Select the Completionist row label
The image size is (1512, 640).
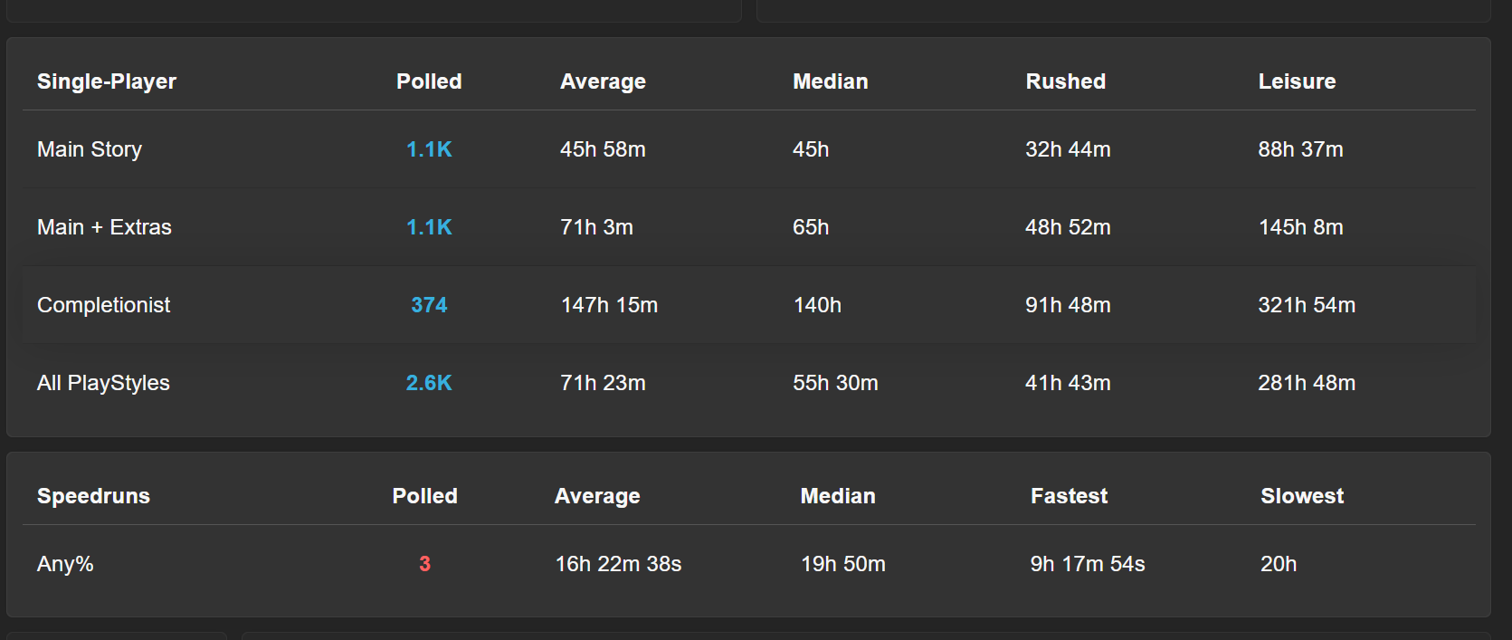pos(103,305)
